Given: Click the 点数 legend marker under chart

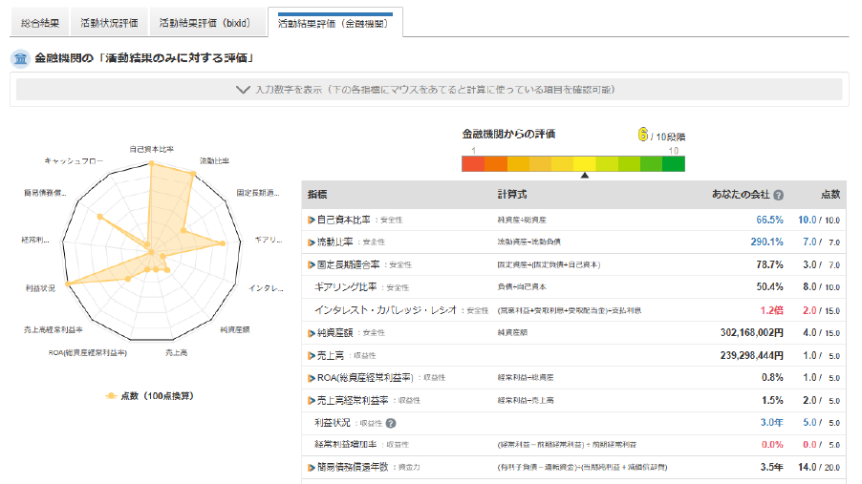Looking at the screenshot, I should (x=112, y=395).
